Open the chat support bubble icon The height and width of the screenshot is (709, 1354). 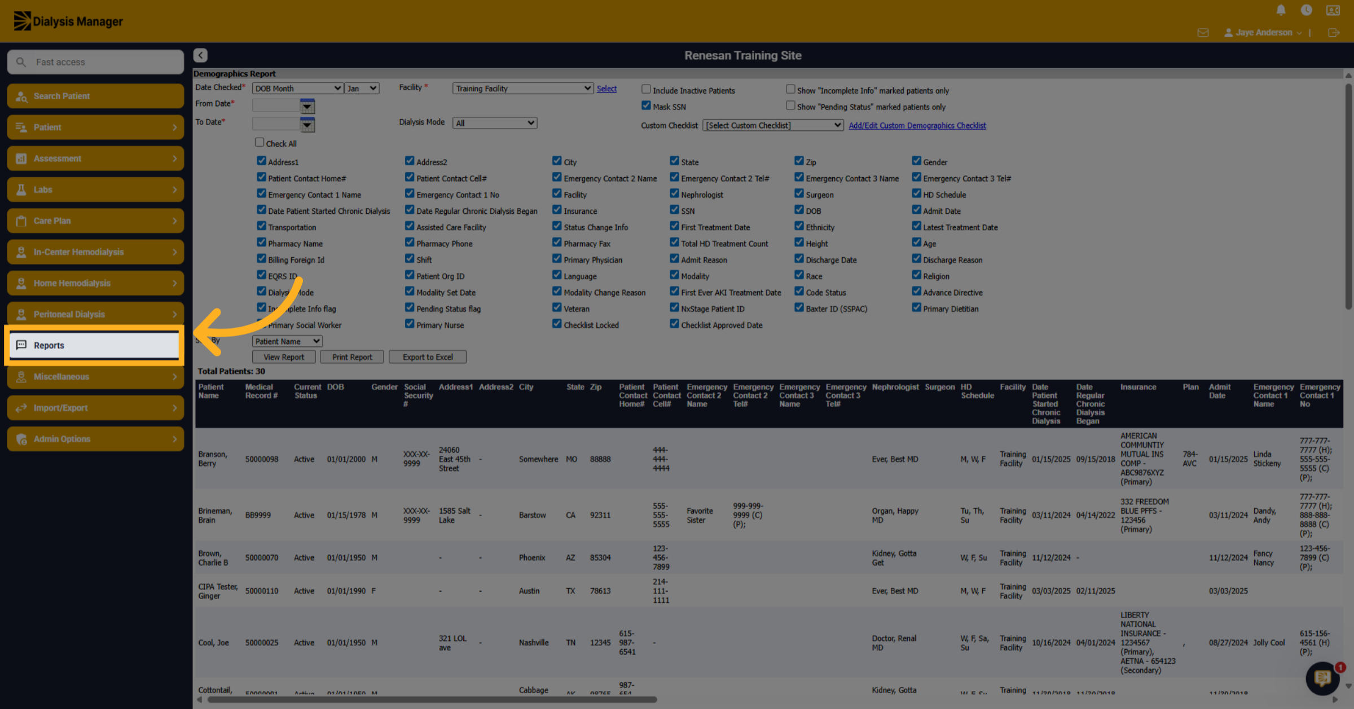[1322, 678]
